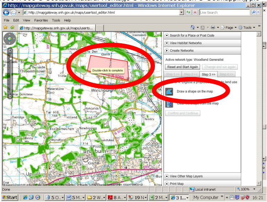Select the mapgateway.snh.gov.uk browser tab
This screenshot has width=267, height=202.
pyautogui.click(x=57, y=28)
